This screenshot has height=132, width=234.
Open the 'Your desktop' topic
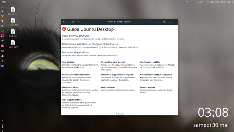pos(68,62)
